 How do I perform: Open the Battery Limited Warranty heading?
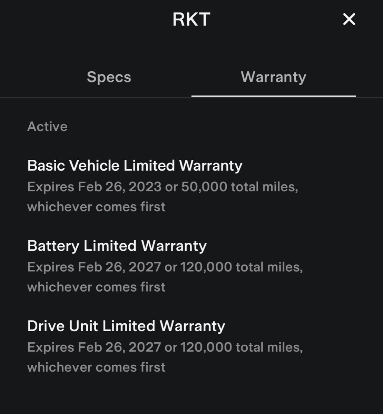pos(117,246)
